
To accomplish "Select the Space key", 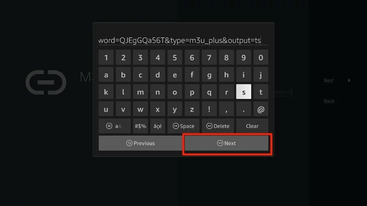I will point(183,126).
